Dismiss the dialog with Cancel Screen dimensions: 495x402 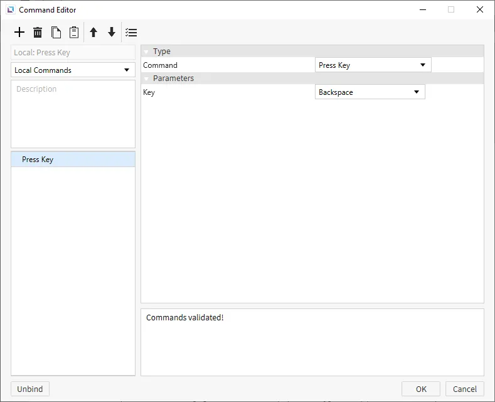pos(465,389)
